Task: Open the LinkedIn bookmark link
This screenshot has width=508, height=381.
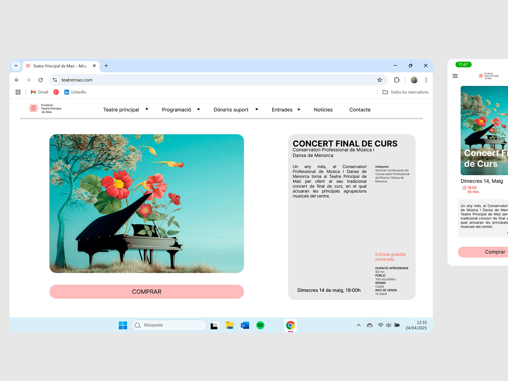Action: click(75, 92)
